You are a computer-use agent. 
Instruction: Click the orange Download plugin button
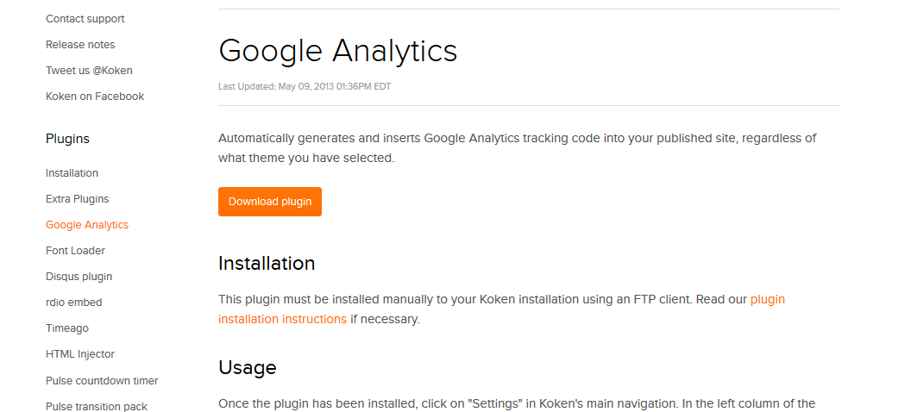(270, 202)
